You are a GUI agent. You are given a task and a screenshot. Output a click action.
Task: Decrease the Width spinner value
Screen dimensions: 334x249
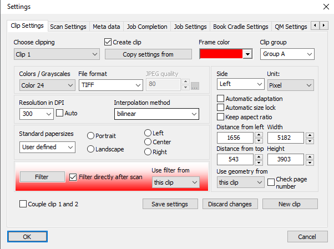pyautogui.click(x=310, y=140)
